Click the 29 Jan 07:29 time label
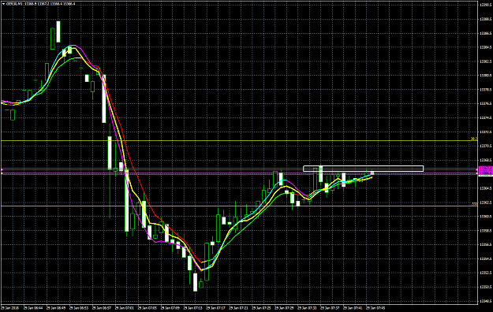This screenshot has height=312, width=493. point(285,308)
